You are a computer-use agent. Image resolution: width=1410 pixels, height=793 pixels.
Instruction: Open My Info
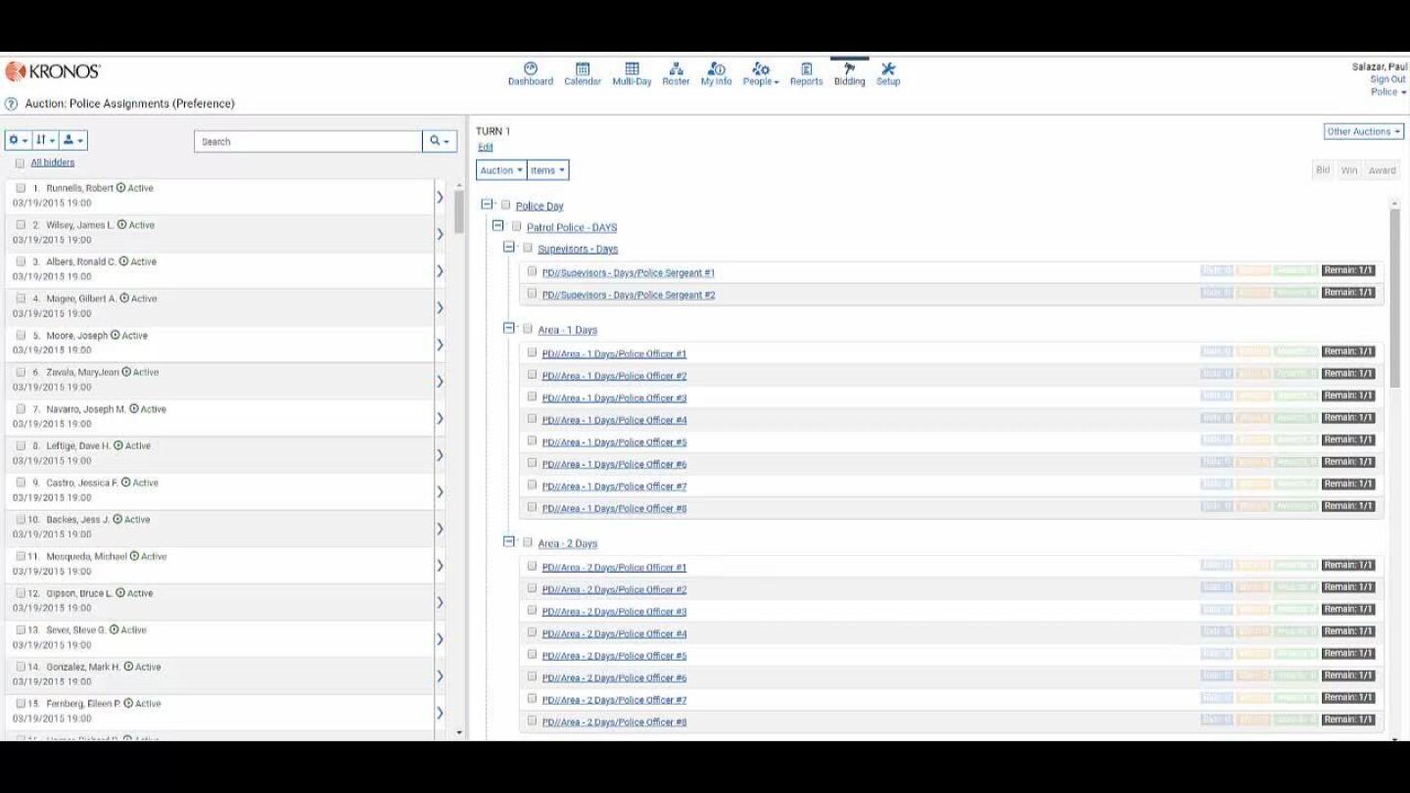pyautogui.click(x=718, y=70)
